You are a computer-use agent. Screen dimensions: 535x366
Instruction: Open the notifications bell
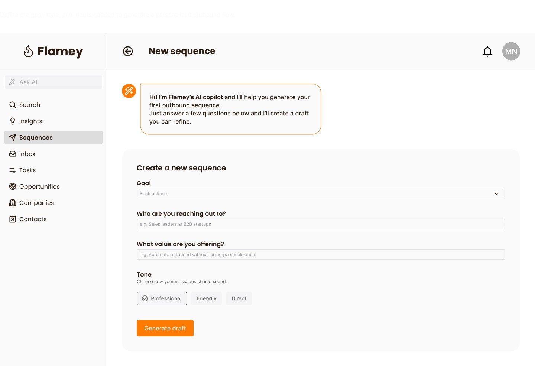pos(487,51)
